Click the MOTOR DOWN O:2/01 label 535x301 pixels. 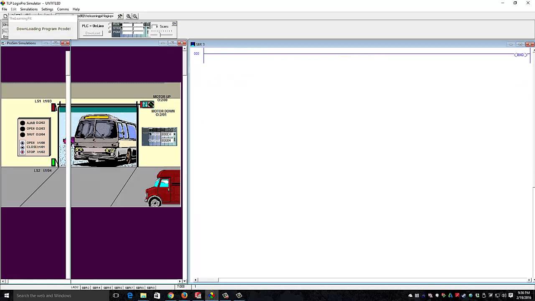click(163, 113)
